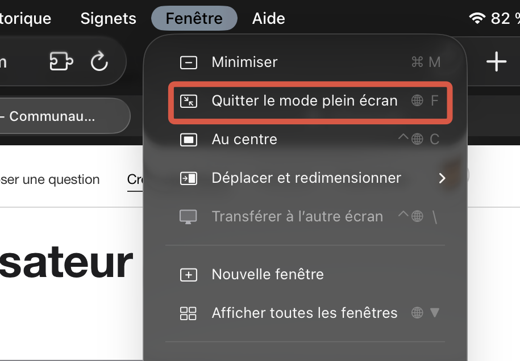Open a new tab with plus icon
Screen dimensions: 520x361
496,61
